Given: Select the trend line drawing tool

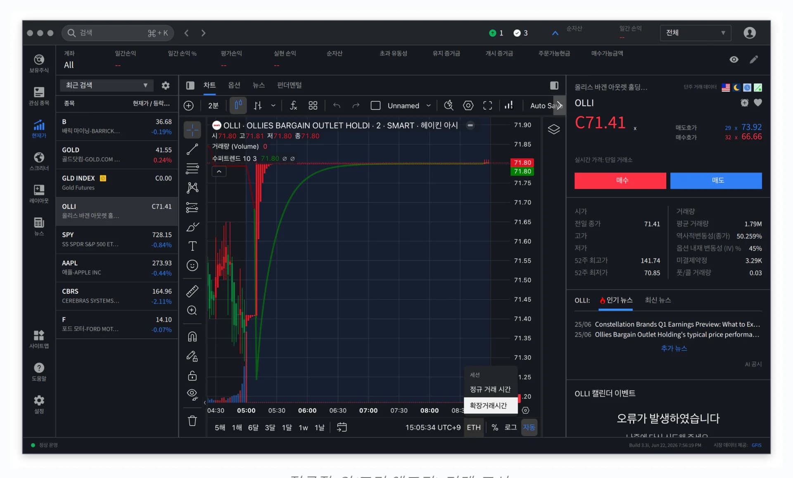Looking at the screenshot, I should click(192, 149).
